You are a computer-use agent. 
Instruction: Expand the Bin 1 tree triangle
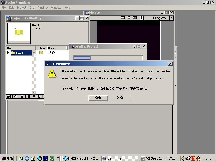(x=8, y=53)
